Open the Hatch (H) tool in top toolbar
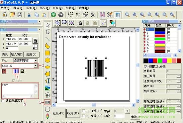Viewport: 183px width, 123px height. point(102,15)
